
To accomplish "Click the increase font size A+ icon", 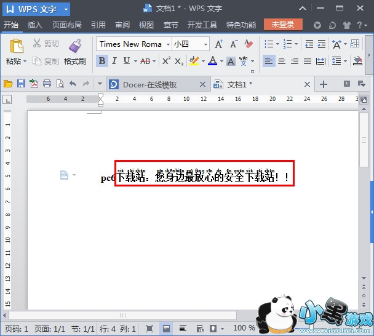I will 219,44.
